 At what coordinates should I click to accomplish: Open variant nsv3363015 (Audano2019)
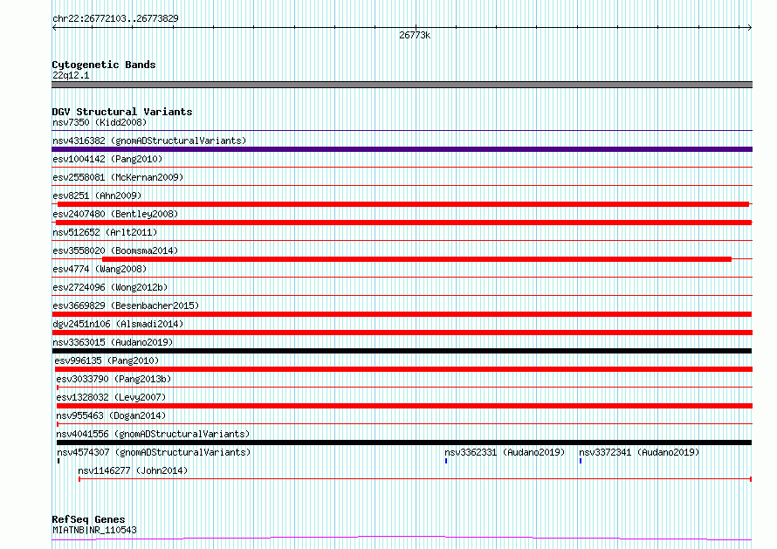(113, 342)
